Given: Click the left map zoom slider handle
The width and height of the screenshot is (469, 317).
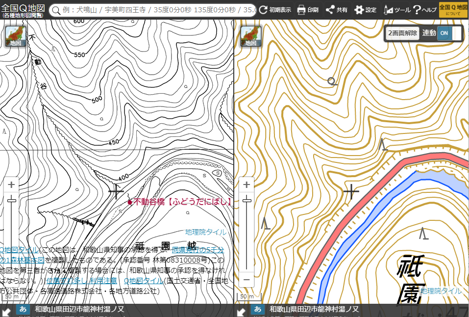Looking at the screenshot, I should [x=11, y=200].
